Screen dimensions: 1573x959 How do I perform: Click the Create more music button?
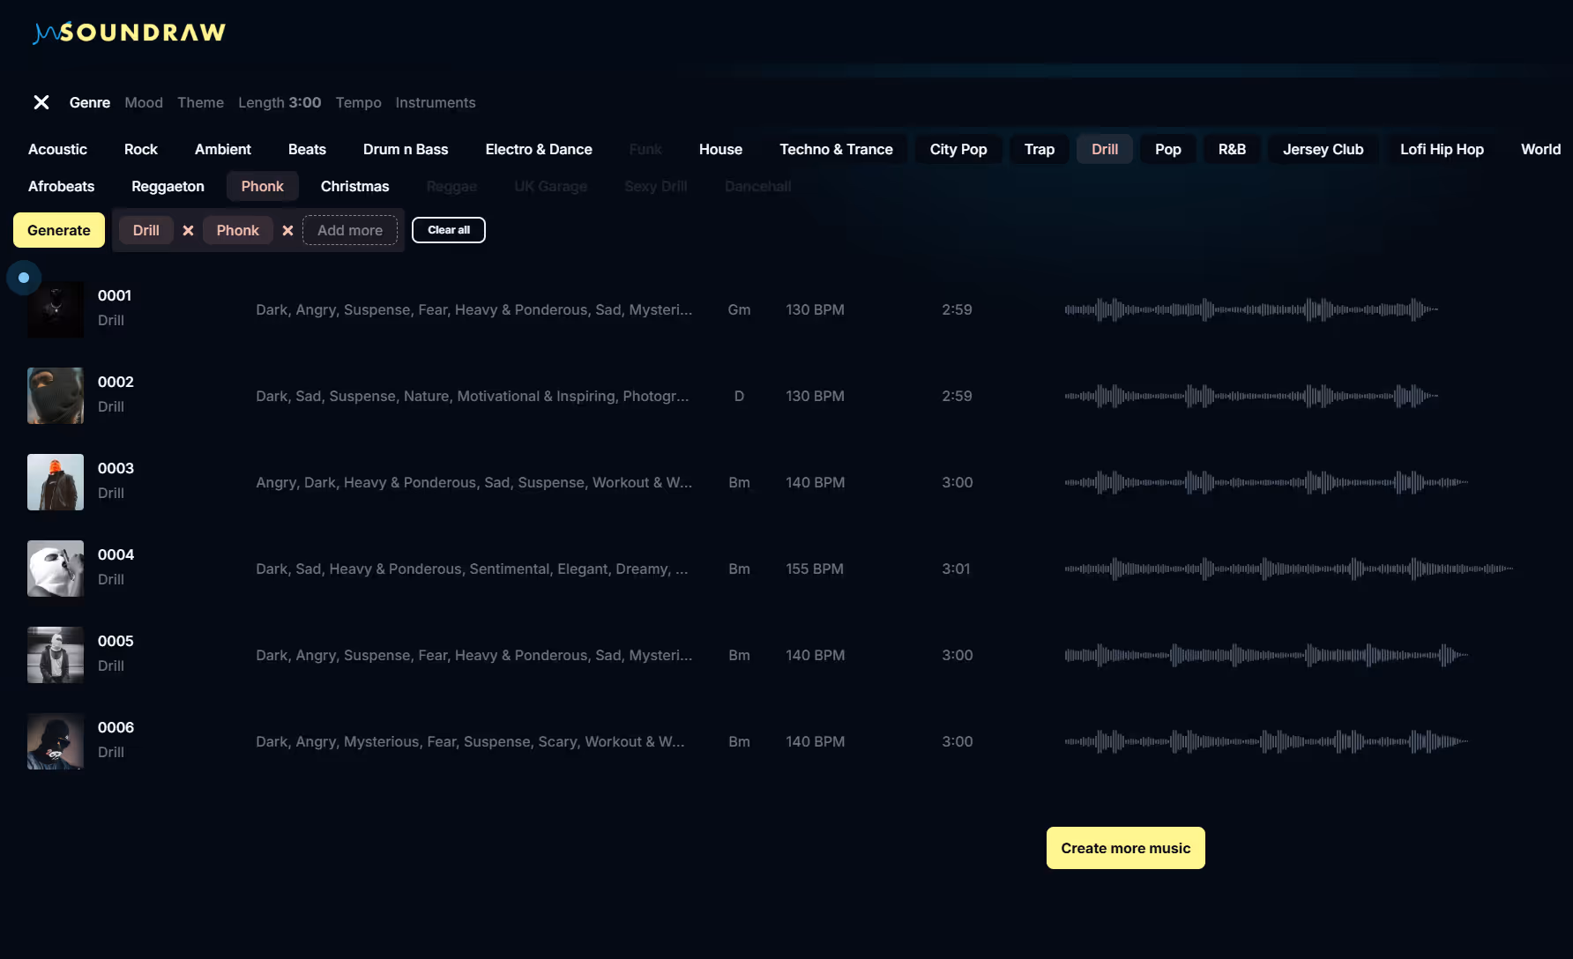point(1126,848)
